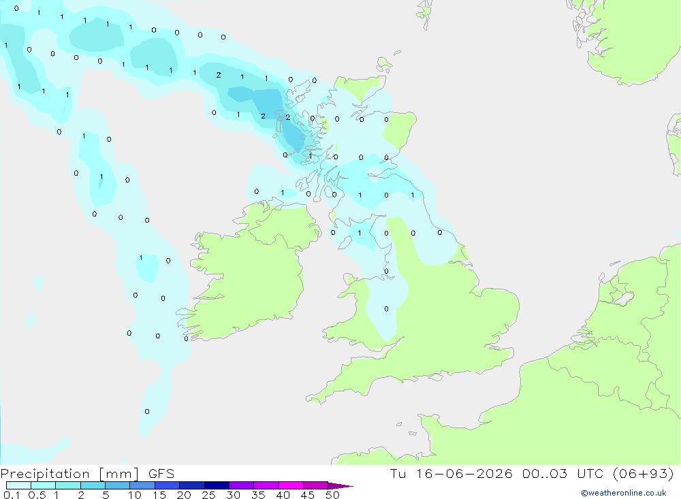Click the 'GFS' model label

(x=161, y=473)
